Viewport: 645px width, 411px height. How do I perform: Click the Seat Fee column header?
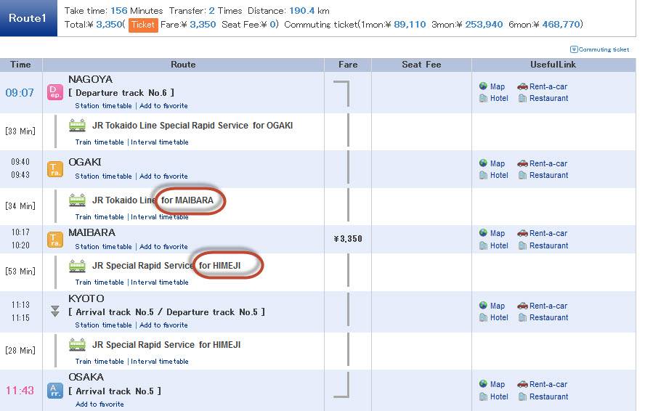421,65
